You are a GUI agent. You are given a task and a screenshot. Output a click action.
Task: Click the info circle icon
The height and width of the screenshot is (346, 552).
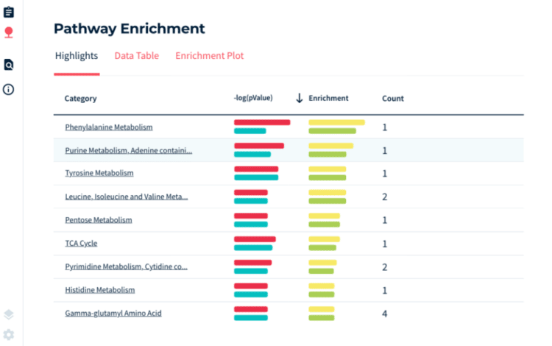[9, 89]
